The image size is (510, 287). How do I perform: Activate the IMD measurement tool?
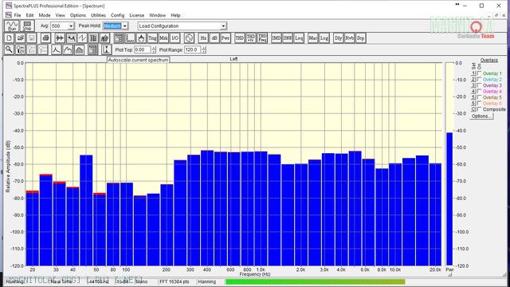(x=277, y=38)
